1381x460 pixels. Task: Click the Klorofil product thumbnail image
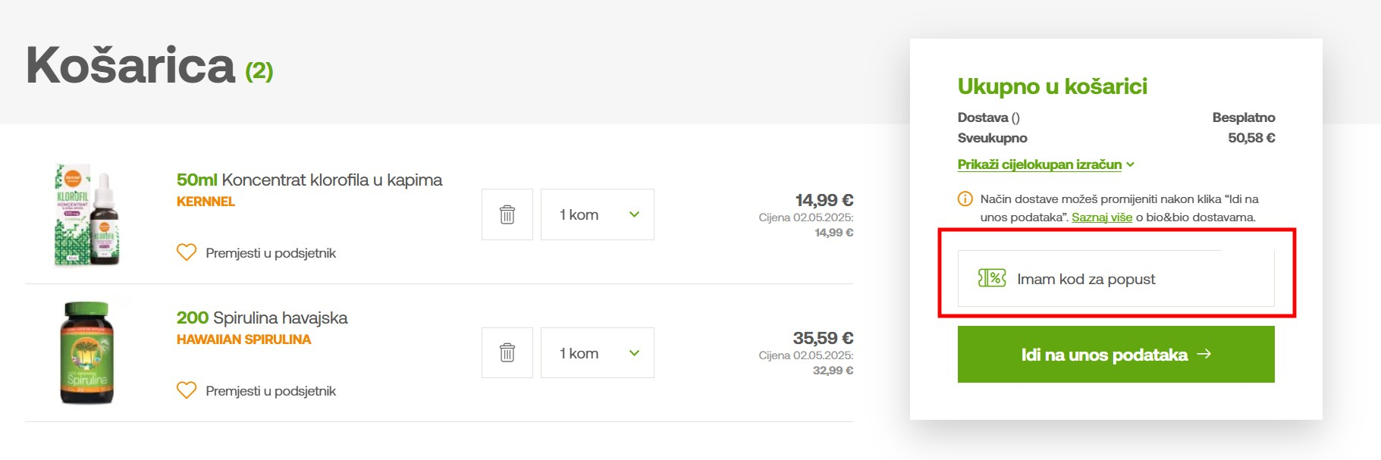point(87,216)
